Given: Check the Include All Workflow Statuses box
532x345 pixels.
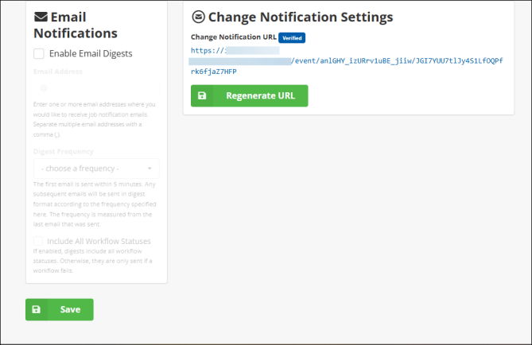Looking at the screenshot, I should 39,241.
